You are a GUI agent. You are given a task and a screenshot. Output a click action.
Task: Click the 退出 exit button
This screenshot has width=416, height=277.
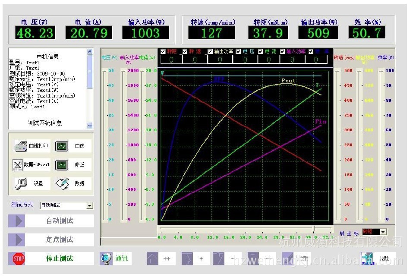[378, 259]
